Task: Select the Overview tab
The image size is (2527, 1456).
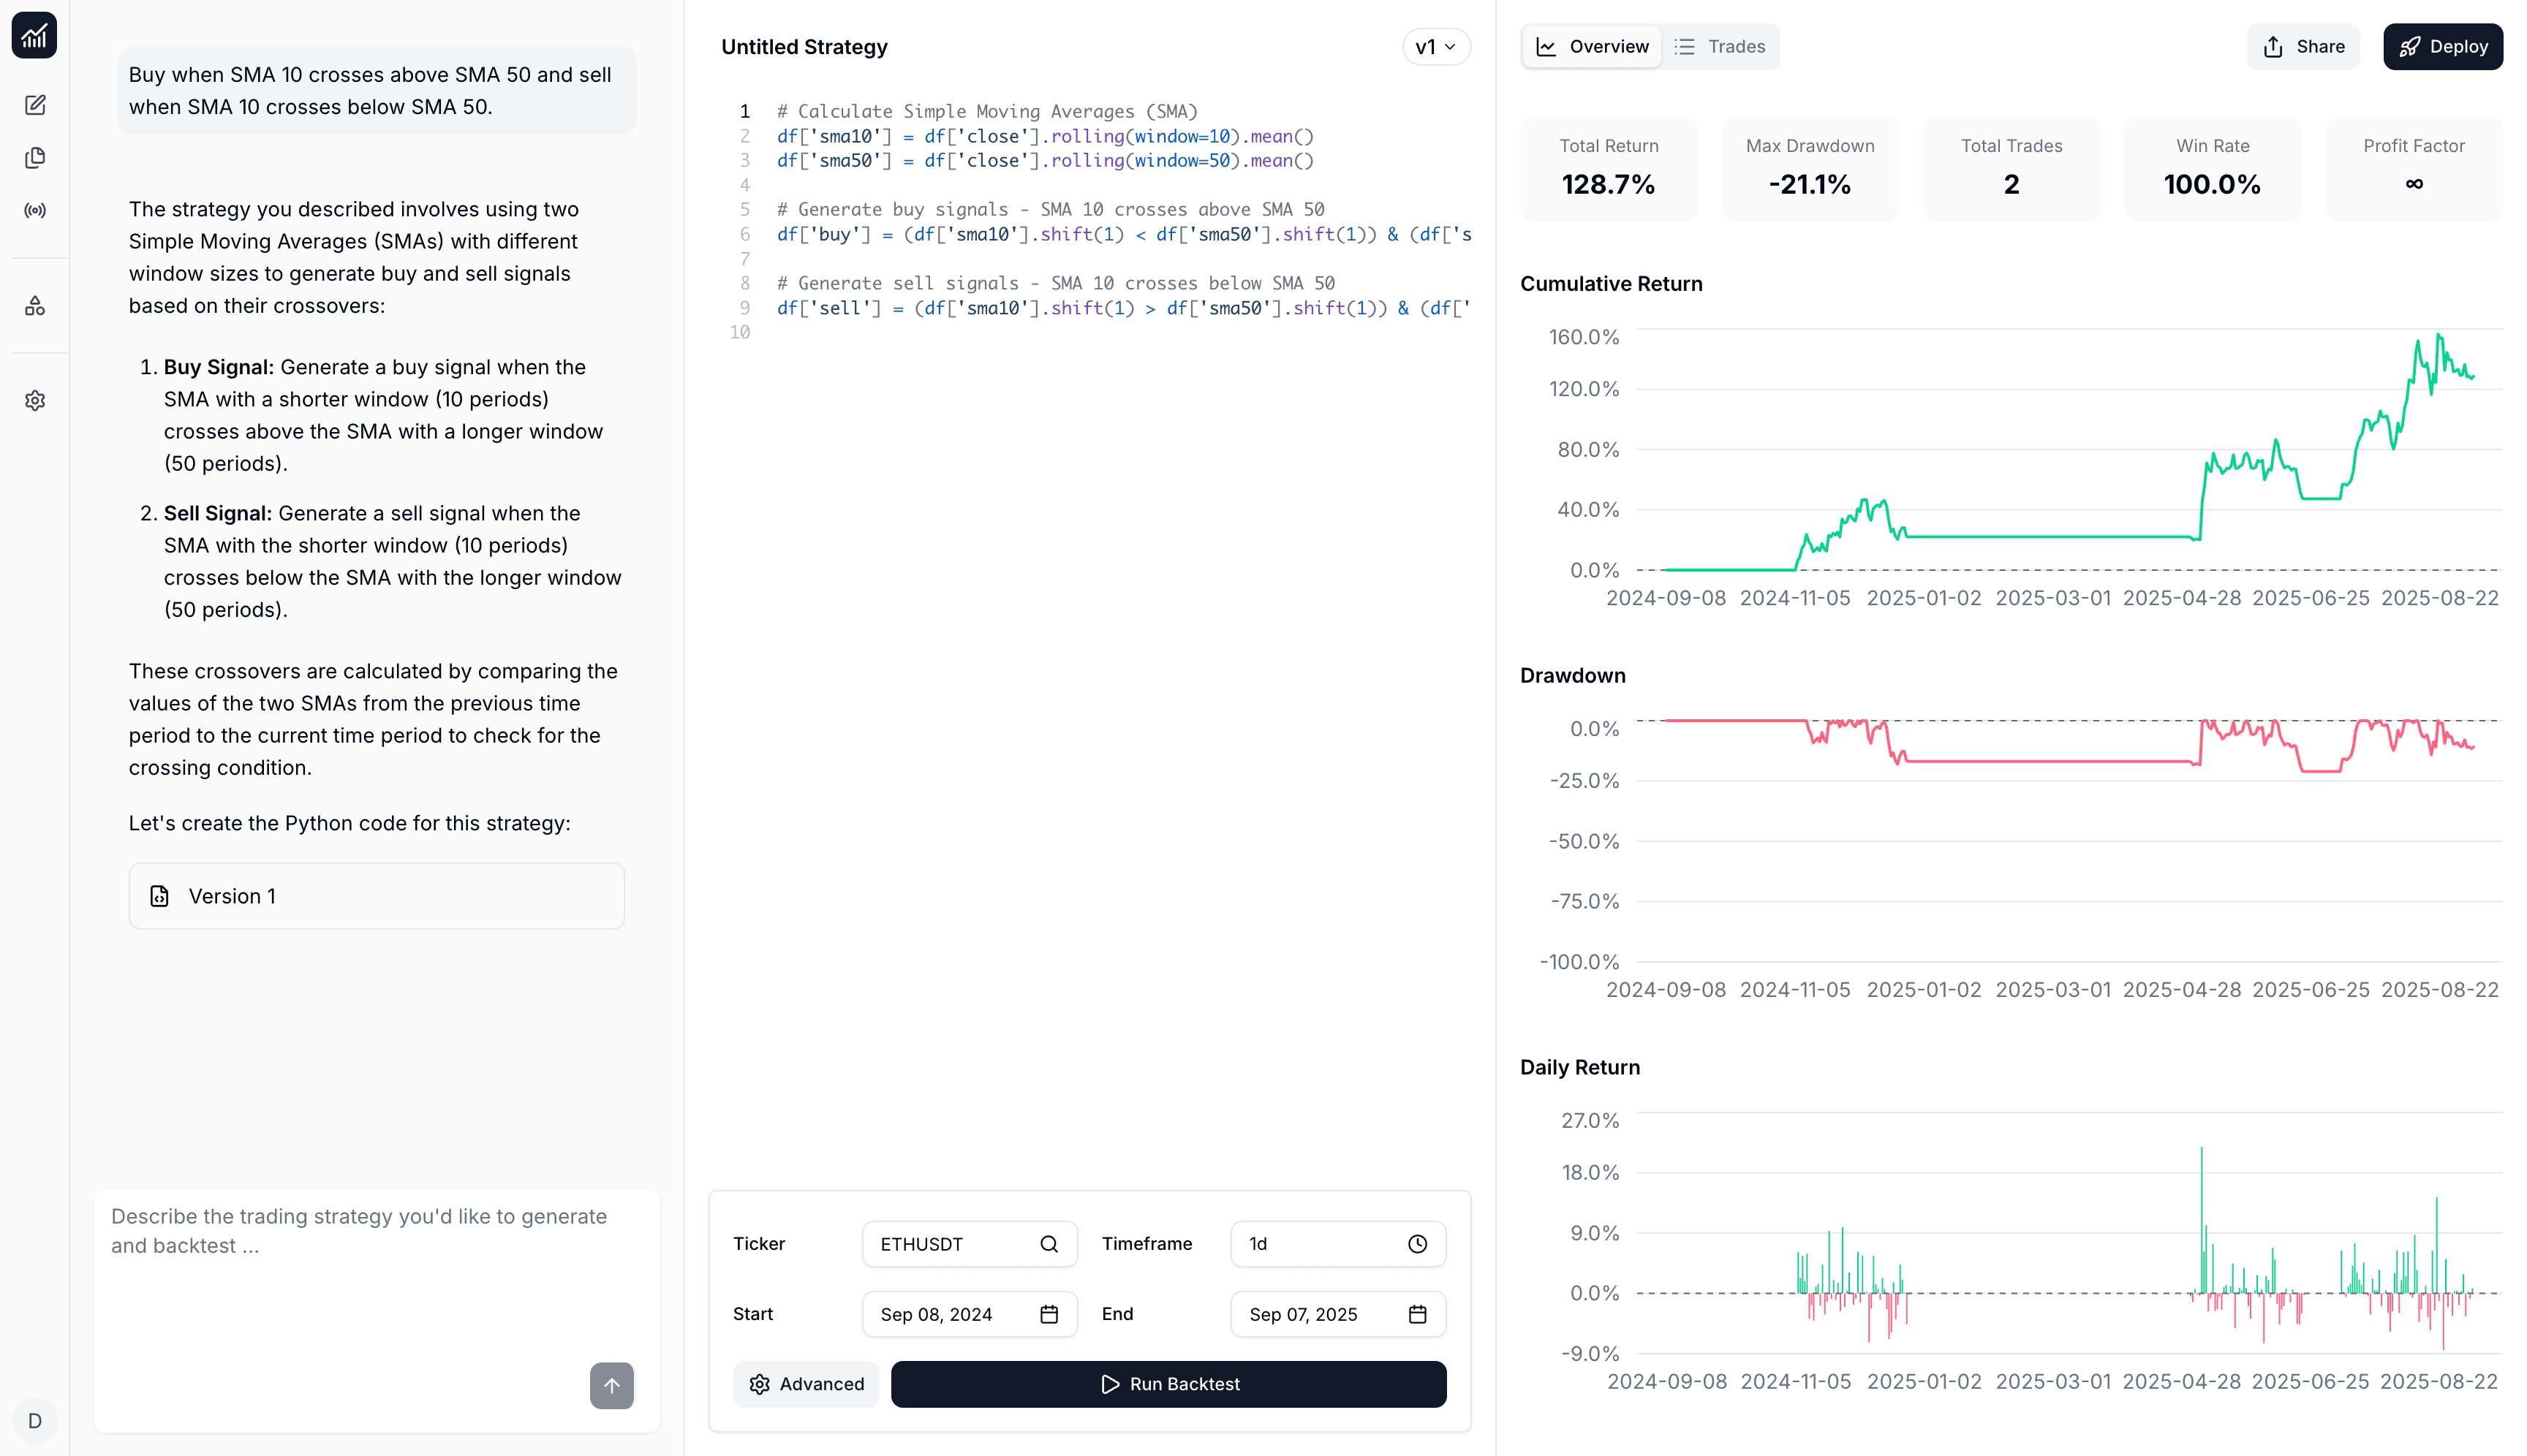Action: click(x=1590, y=46)
